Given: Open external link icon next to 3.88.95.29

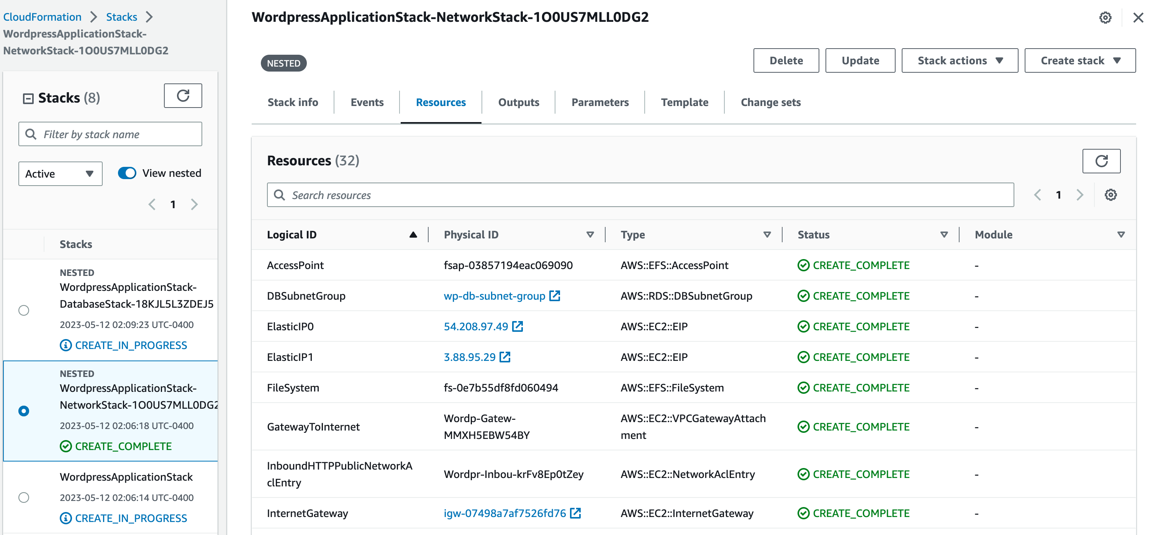Looking at the screenshot, I should click(505, 357).
